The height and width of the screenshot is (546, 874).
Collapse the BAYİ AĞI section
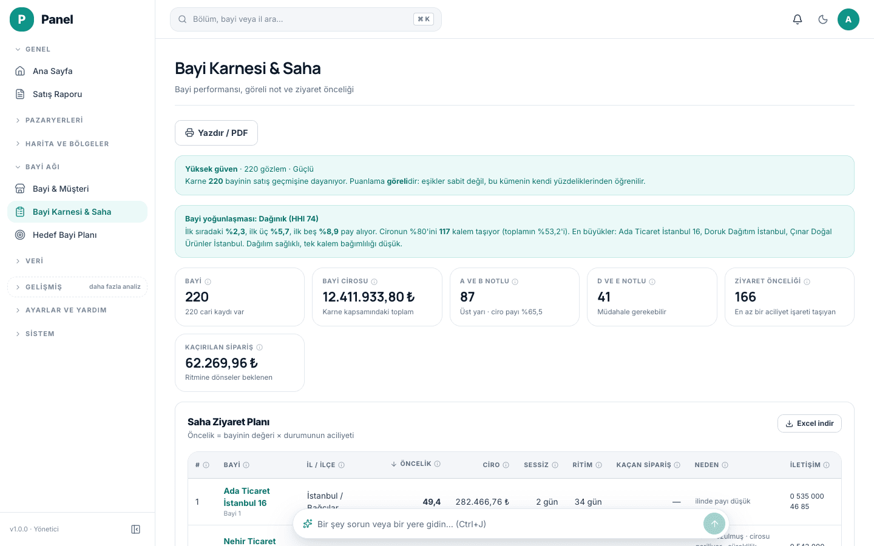tap(77, 167)
